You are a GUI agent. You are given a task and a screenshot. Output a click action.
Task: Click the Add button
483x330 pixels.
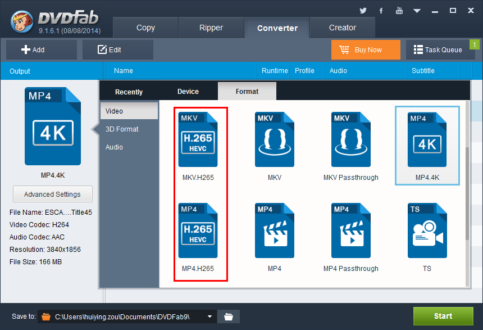pos(42,49)
